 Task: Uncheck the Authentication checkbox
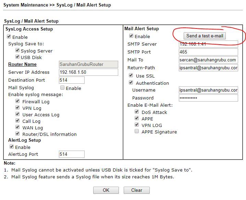(x=131, y=83)
